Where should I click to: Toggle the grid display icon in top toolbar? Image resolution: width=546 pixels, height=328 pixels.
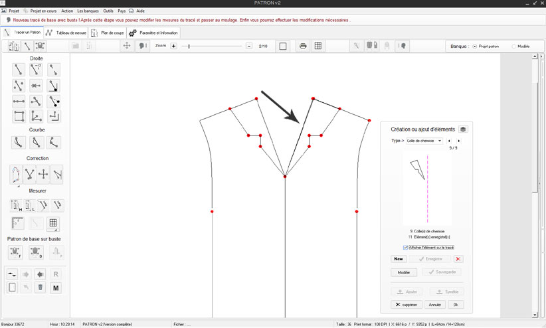click(318, 46)
